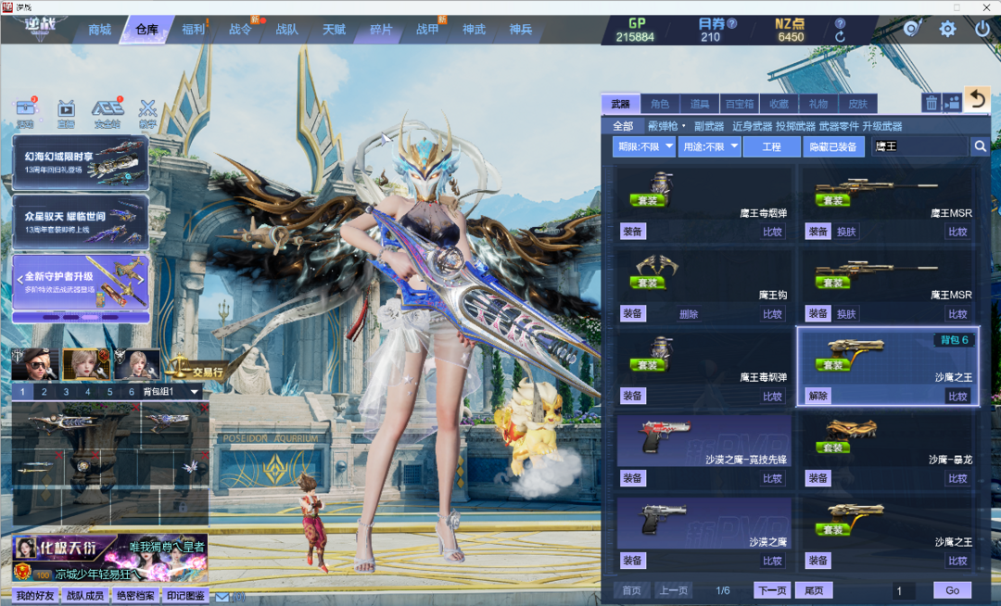Click the music disc icon in top bar
The width and height of the screenshot is (1001, 606).
click(x=912, y=29)
